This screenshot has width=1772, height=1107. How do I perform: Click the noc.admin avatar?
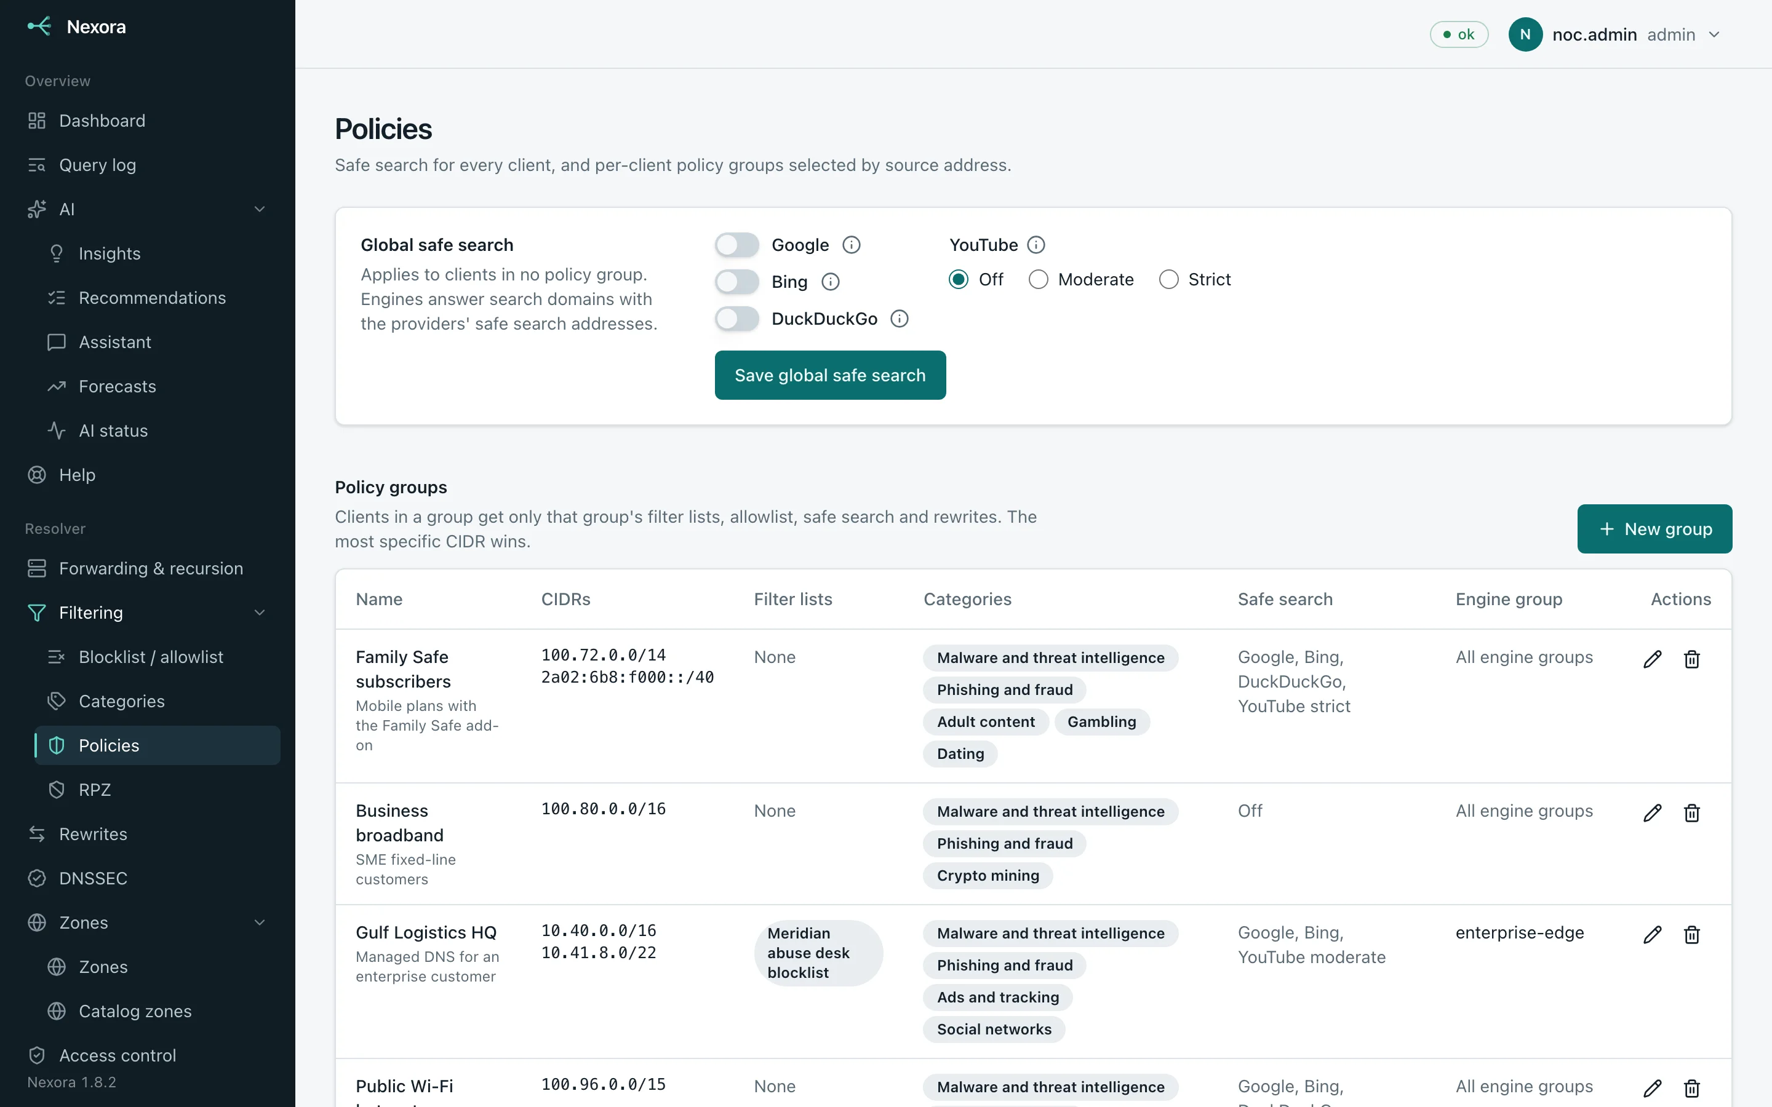1525,34
